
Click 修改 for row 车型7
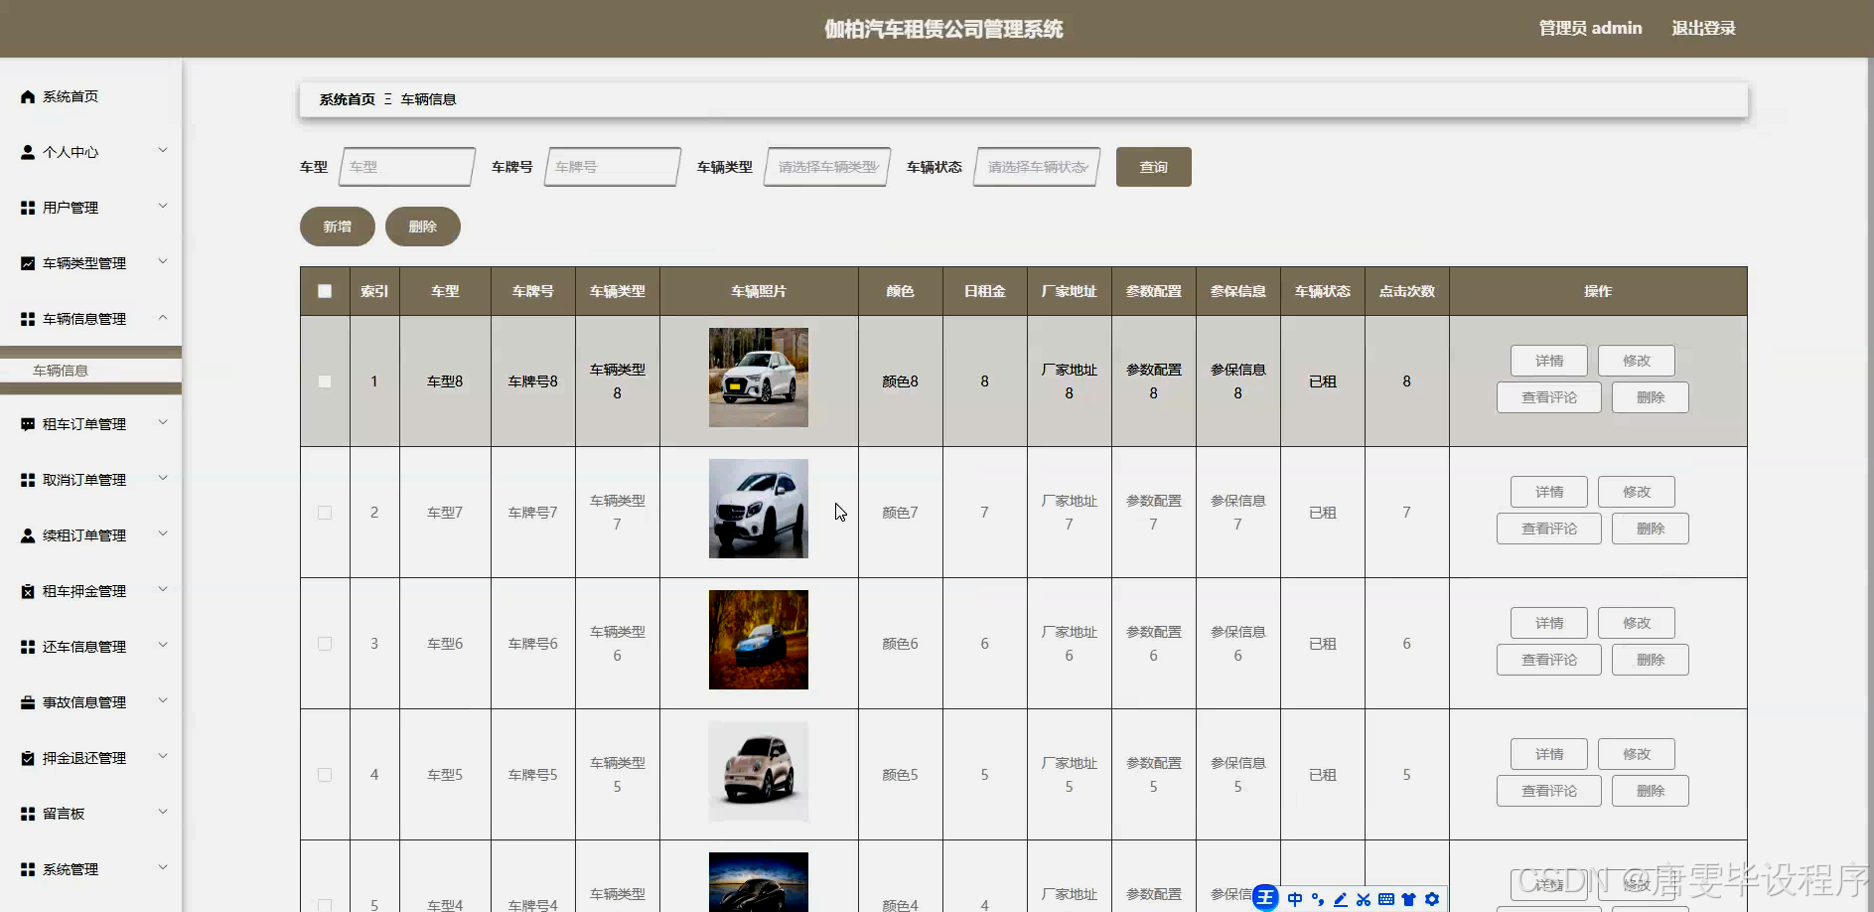click(1636, 492)
